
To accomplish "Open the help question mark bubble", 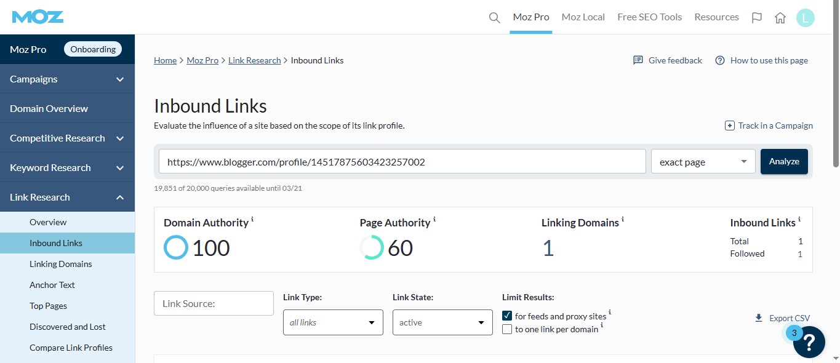I will coord(809,342).
